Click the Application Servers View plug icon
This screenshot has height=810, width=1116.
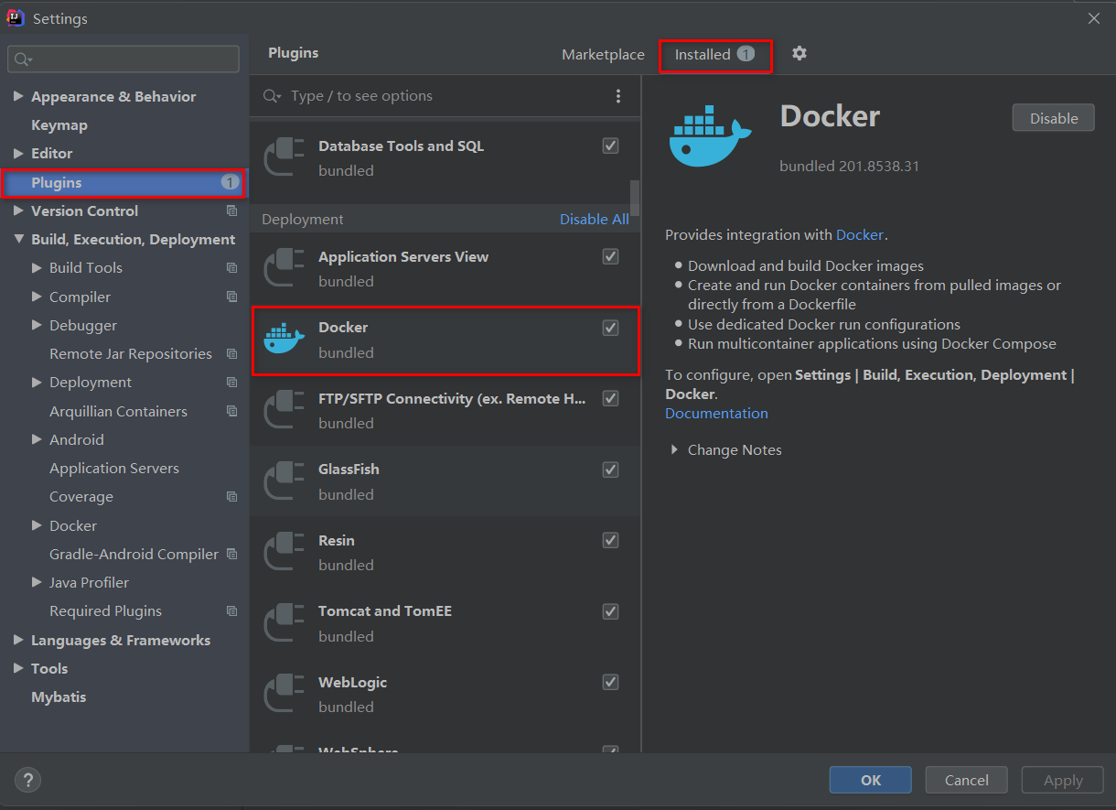(x=284, y=268)
